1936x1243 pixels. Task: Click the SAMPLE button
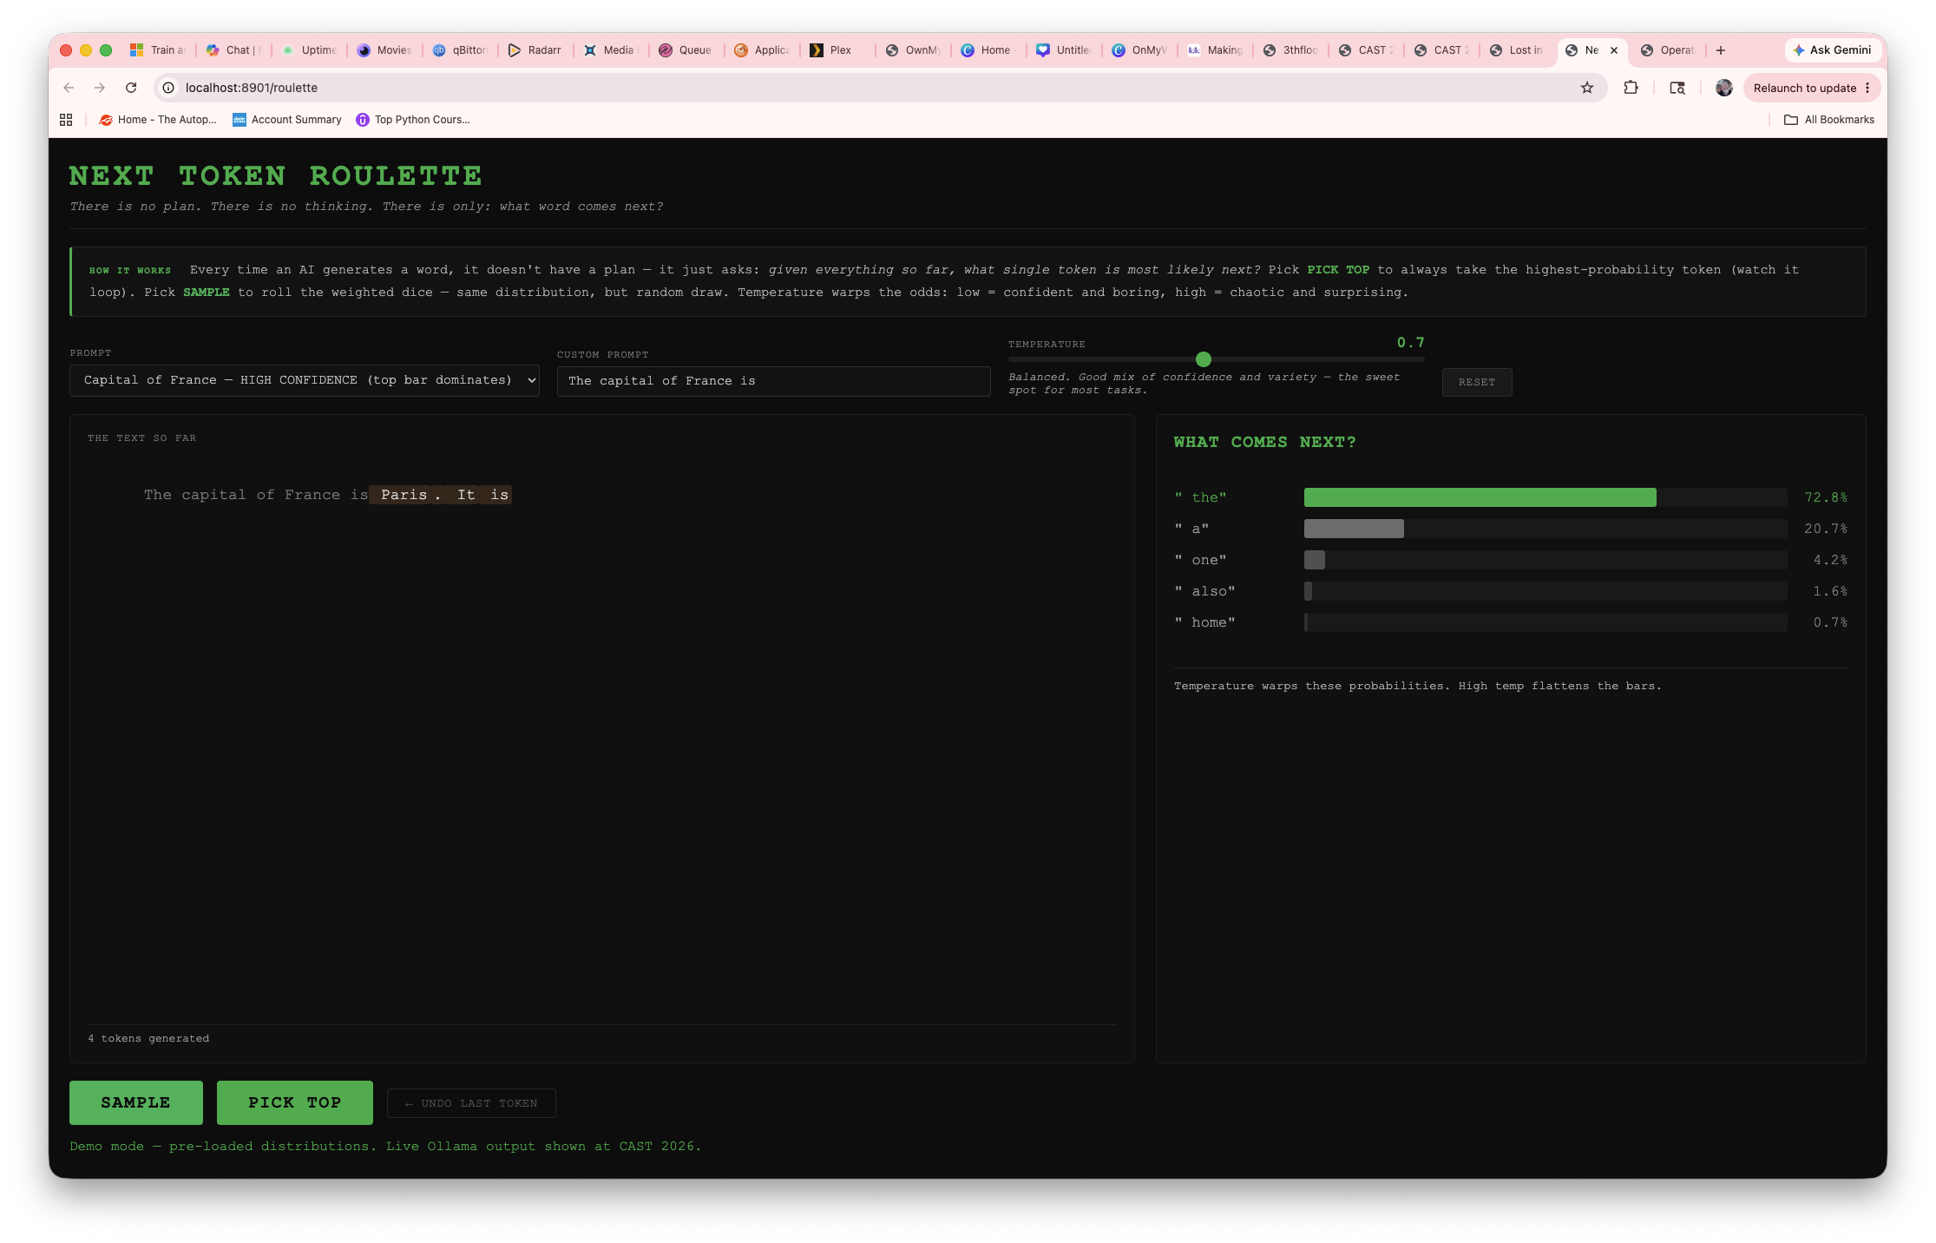136,1102
